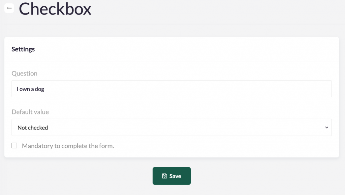Focus the Question input field
Image resolution: width=345 pixels, height=195 pixels.
(171, 89)
